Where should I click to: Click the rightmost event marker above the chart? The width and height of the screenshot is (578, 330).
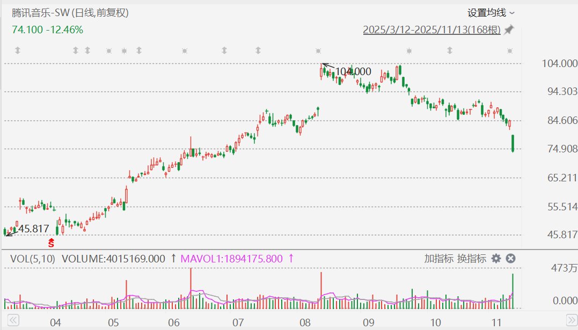[510, 50]
